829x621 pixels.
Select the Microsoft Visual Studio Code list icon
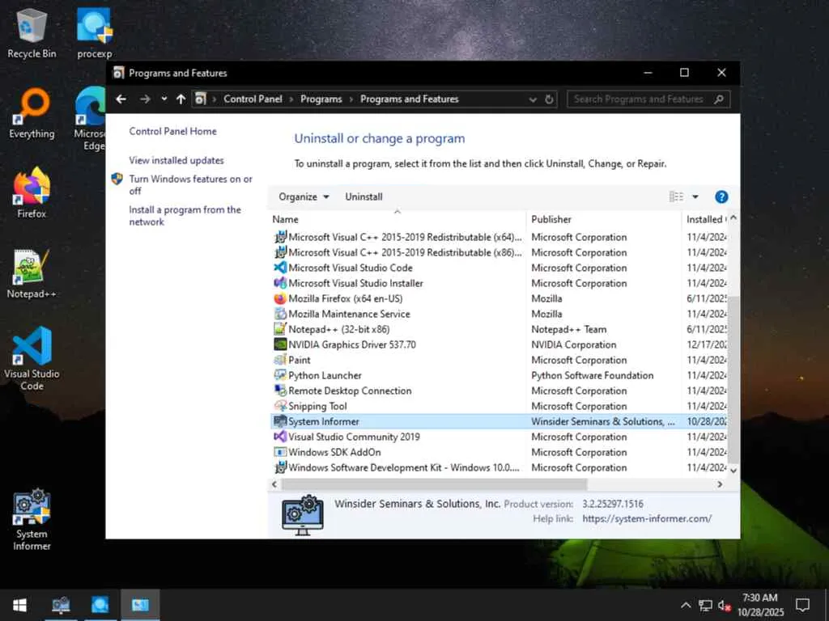279,268
